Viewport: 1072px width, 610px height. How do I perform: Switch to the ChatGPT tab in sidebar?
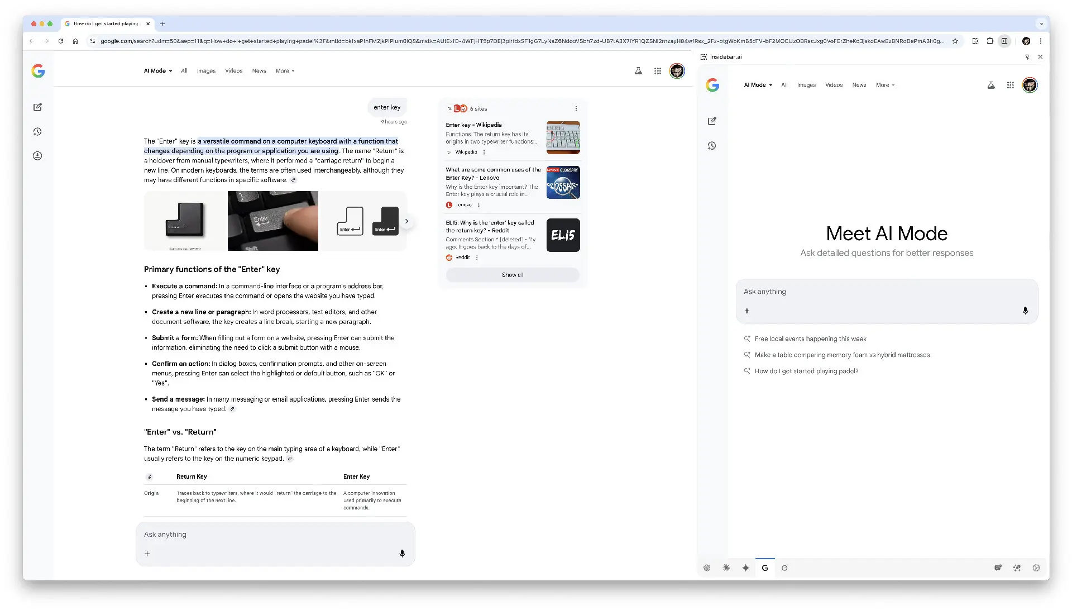point(707,568)
